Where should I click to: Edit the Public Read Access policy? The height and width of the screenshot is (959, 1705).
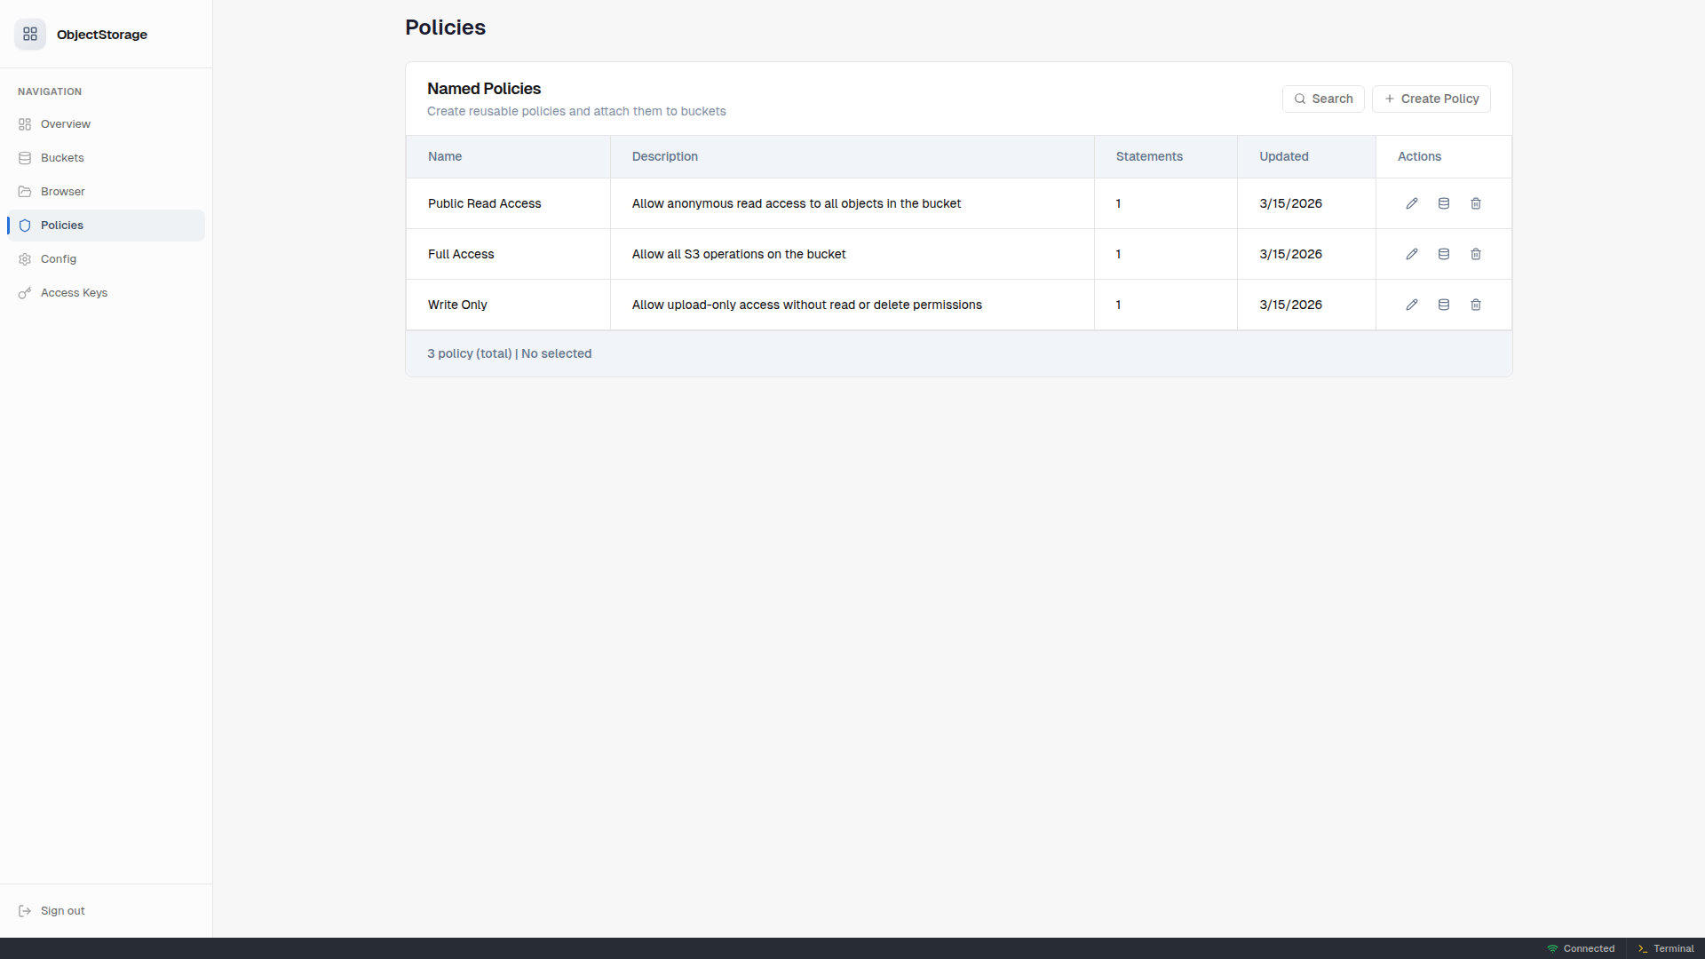click(1411, 203)
